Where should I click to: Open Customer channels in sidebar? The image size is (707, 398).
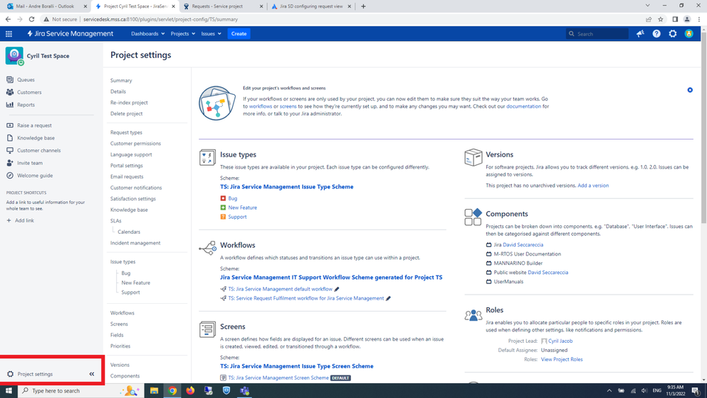click(x=39, y=151)
